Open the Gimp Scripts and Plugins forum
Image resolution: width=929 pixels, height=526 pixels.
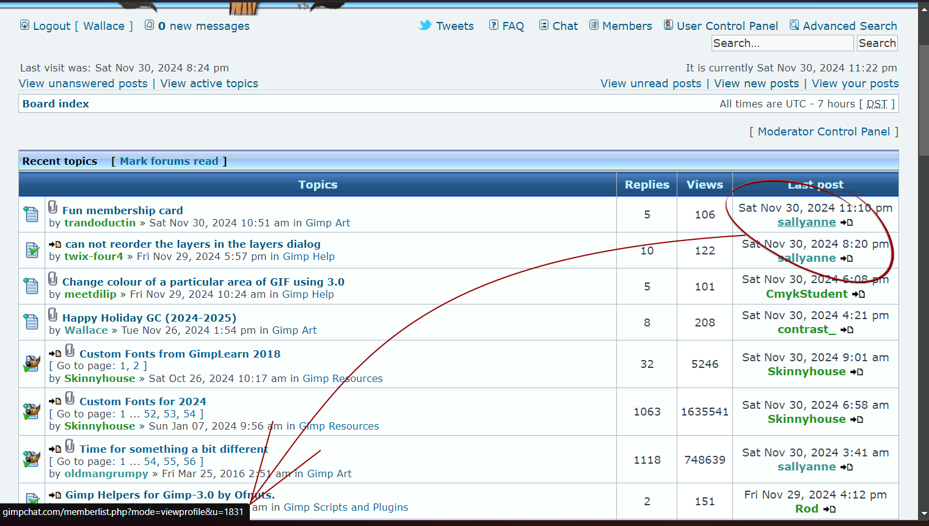[x=346, y=508]
